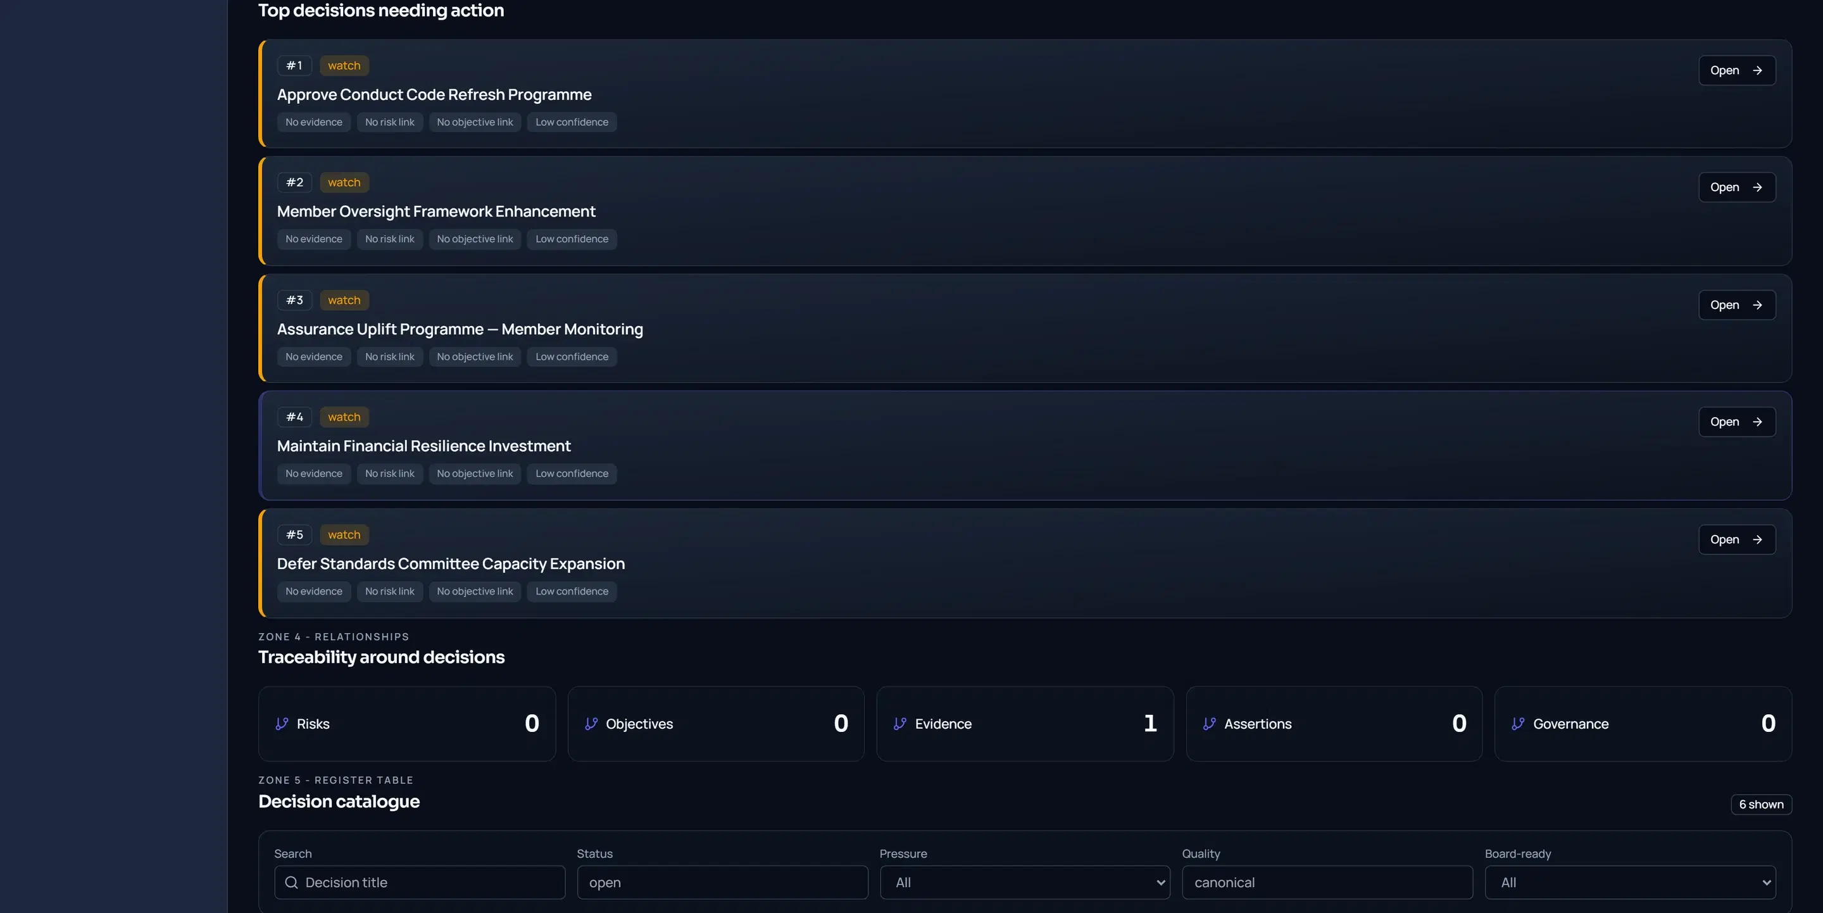
Task: Open Assurance Uplift Programme decision
Action: [1737, 305]
